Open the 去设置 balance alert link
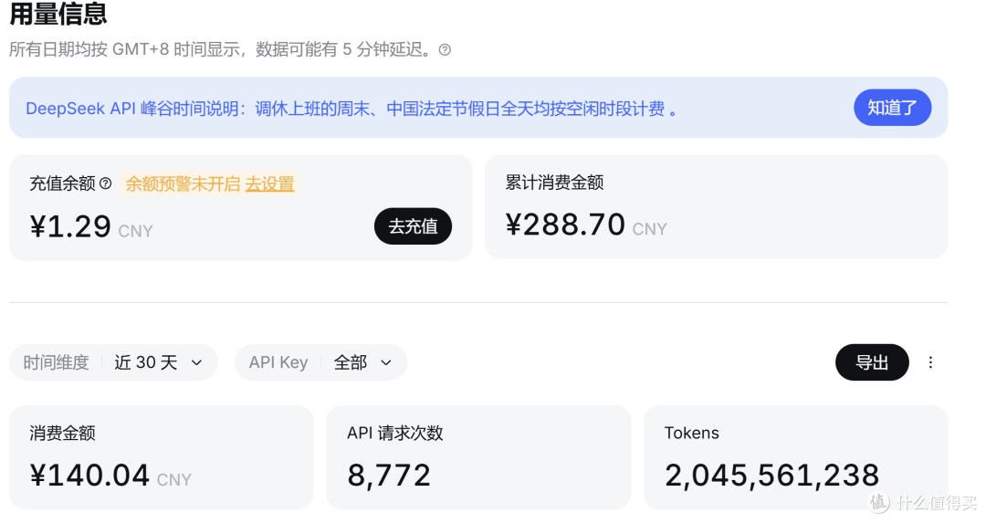 tap(269, 184)
